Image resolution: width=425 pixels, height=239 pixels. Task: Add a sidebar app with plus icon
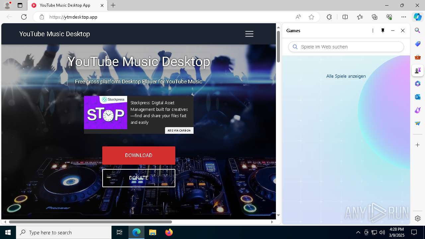(x=418, y=145)
